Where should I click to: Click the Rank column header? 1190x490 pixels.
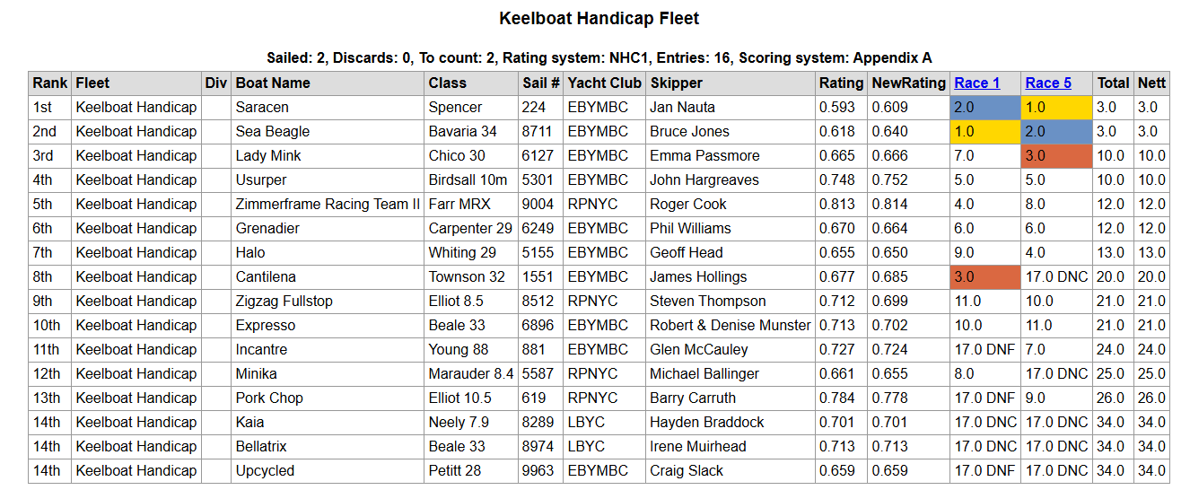coord(50,83)
